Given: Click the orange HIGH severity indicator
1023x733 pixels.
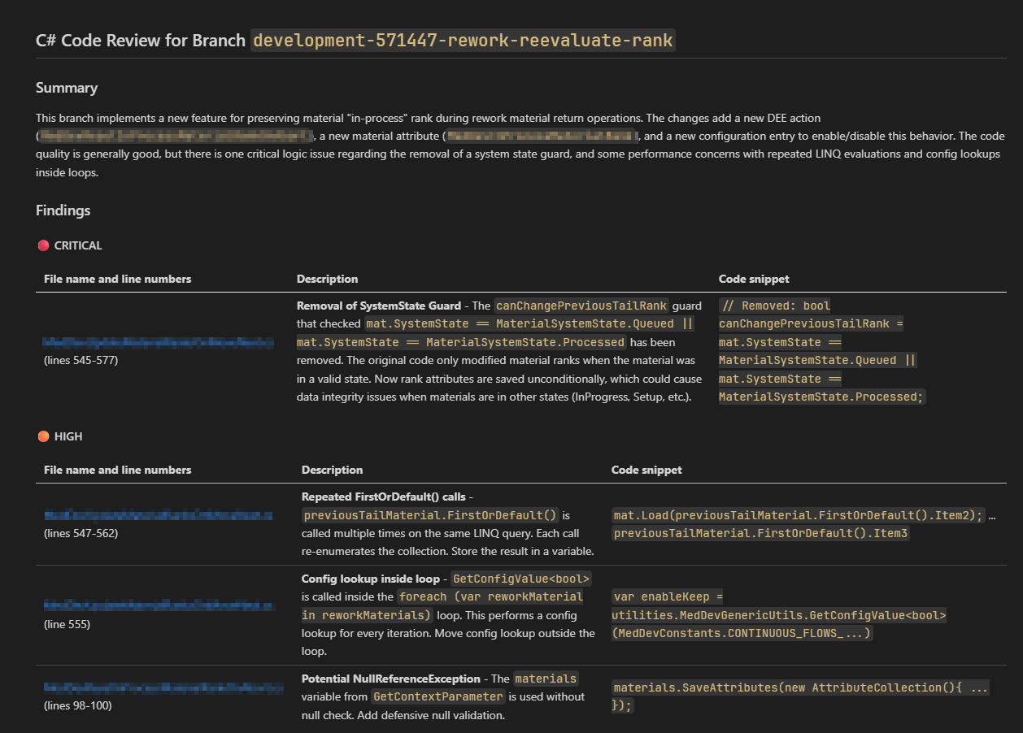Looking at the screenshot, I should (x=43, y=436).
